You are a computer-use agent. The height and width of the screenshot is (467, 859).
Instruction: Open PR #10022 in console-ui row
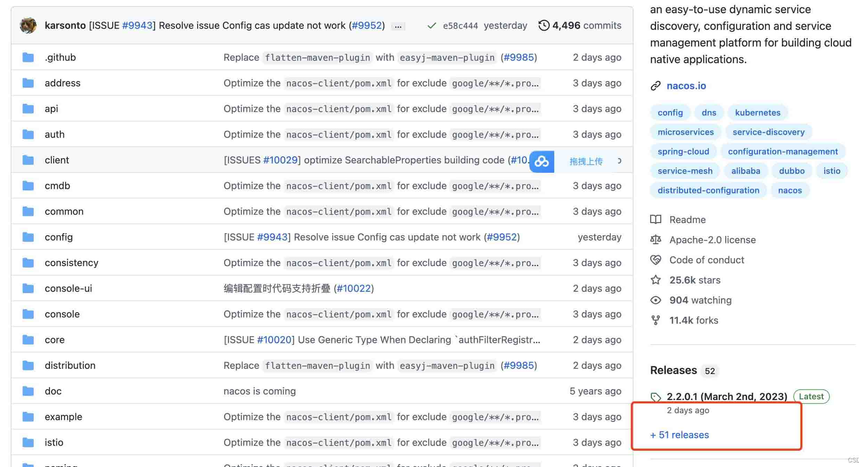(354, 288)
